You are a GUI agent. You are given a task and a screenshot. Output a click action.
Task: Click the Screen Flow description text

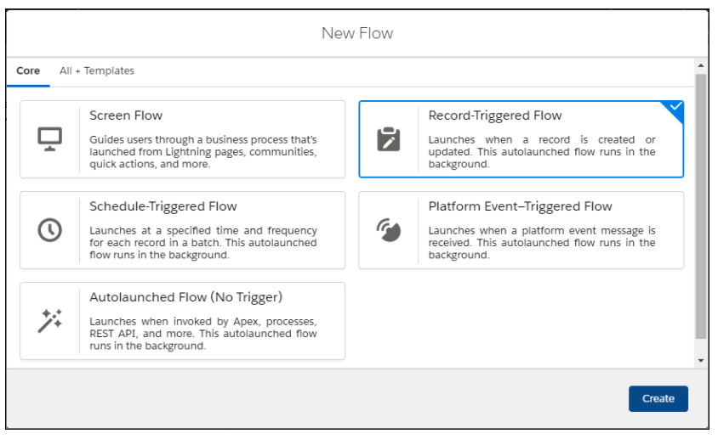coord(203,152)
